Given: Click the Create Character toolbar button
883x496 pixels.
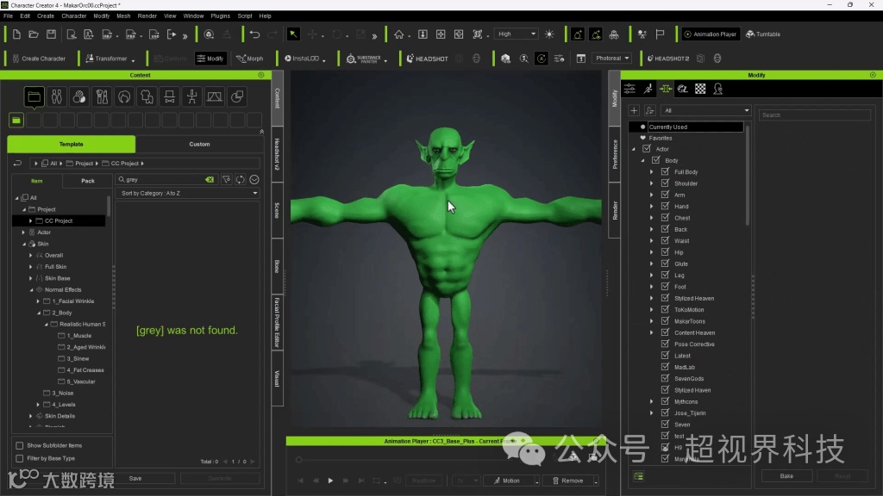Looking at the screenshot, I should [38, 59].
